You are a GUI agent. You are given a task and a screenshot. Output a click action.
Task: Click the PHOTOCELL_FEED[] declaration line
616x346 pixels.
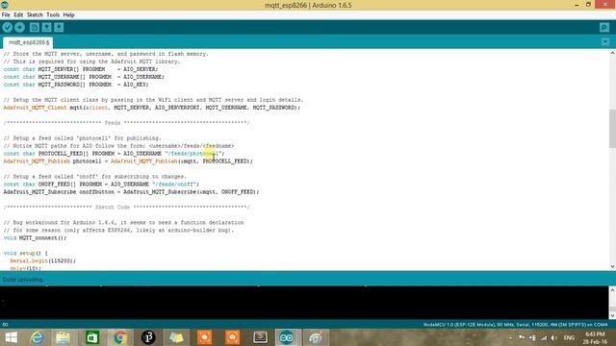coord(114,154)
